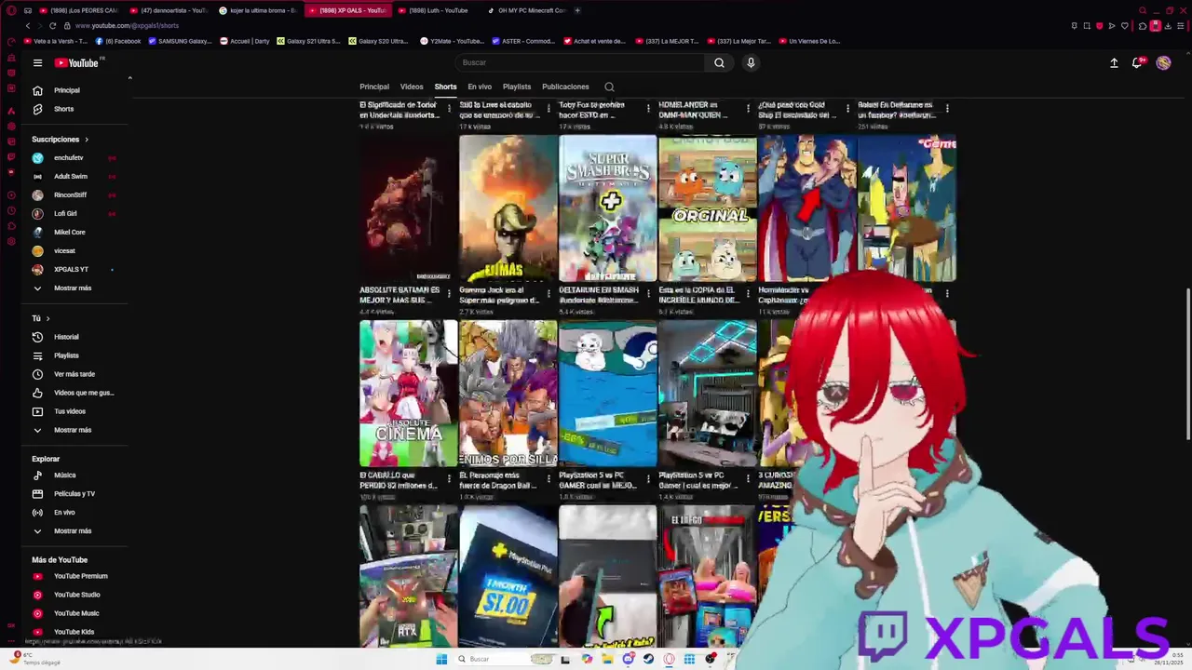Open options menu for El Significado de Toriel short
This screenshot has width=1192, height=670.
click(x=449, y=109)
